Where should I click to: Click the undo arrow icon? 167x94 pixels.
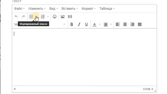tap(16, 17)
